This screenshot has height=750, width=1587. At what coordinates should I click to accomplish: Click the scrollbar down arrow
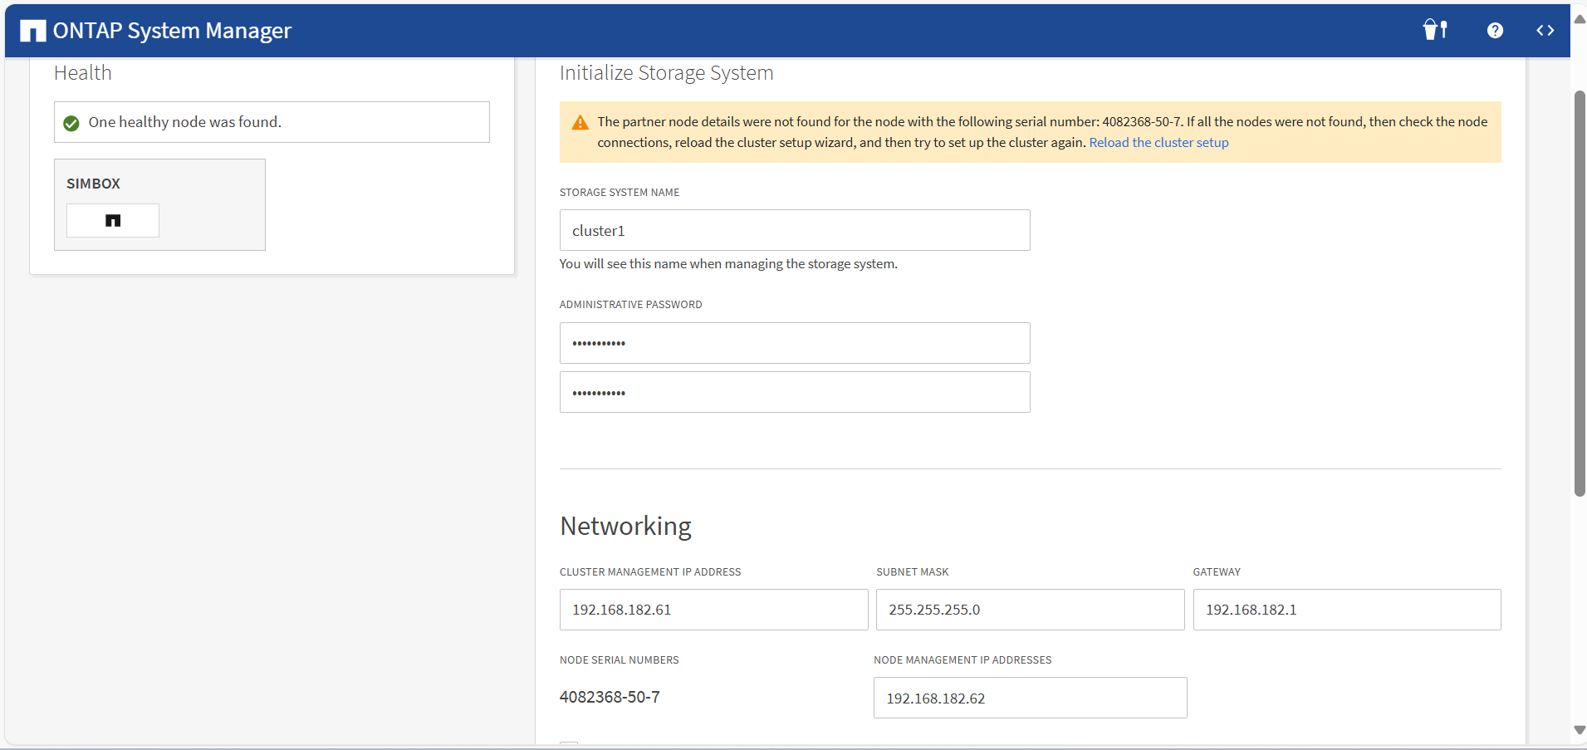(1580, 730)
